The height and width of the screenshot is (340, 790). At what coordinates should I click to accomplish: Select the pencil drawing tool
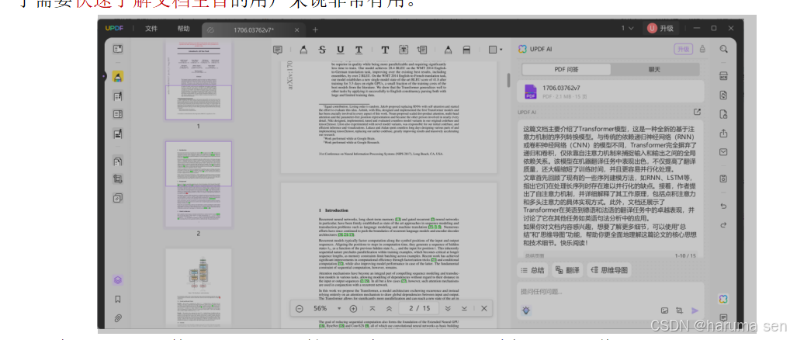[x=448, y=50]
